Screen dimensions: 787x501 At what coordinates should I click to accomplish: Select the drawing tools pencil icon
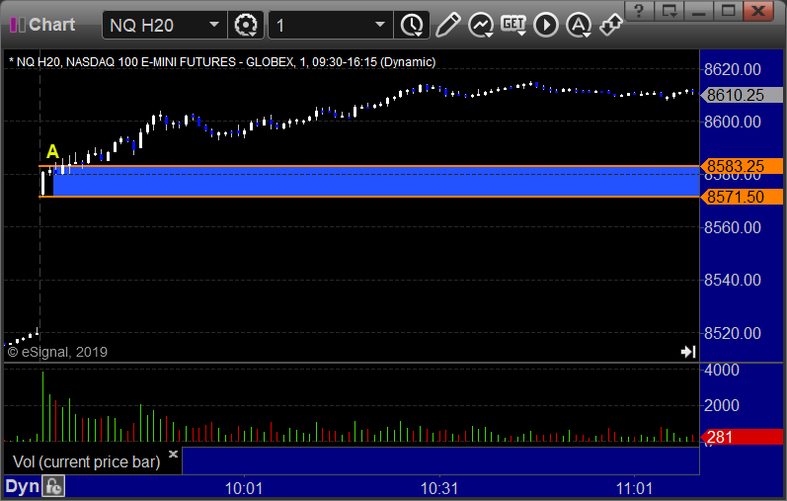(447, 25)
